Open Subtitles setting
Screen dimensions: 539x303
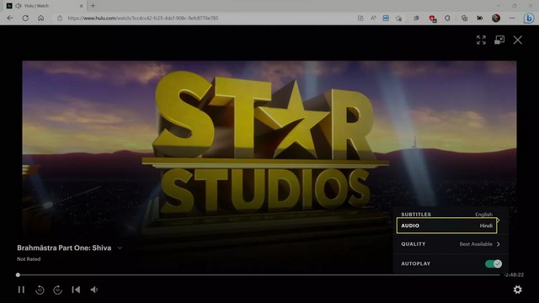click(x=446, y=214)
